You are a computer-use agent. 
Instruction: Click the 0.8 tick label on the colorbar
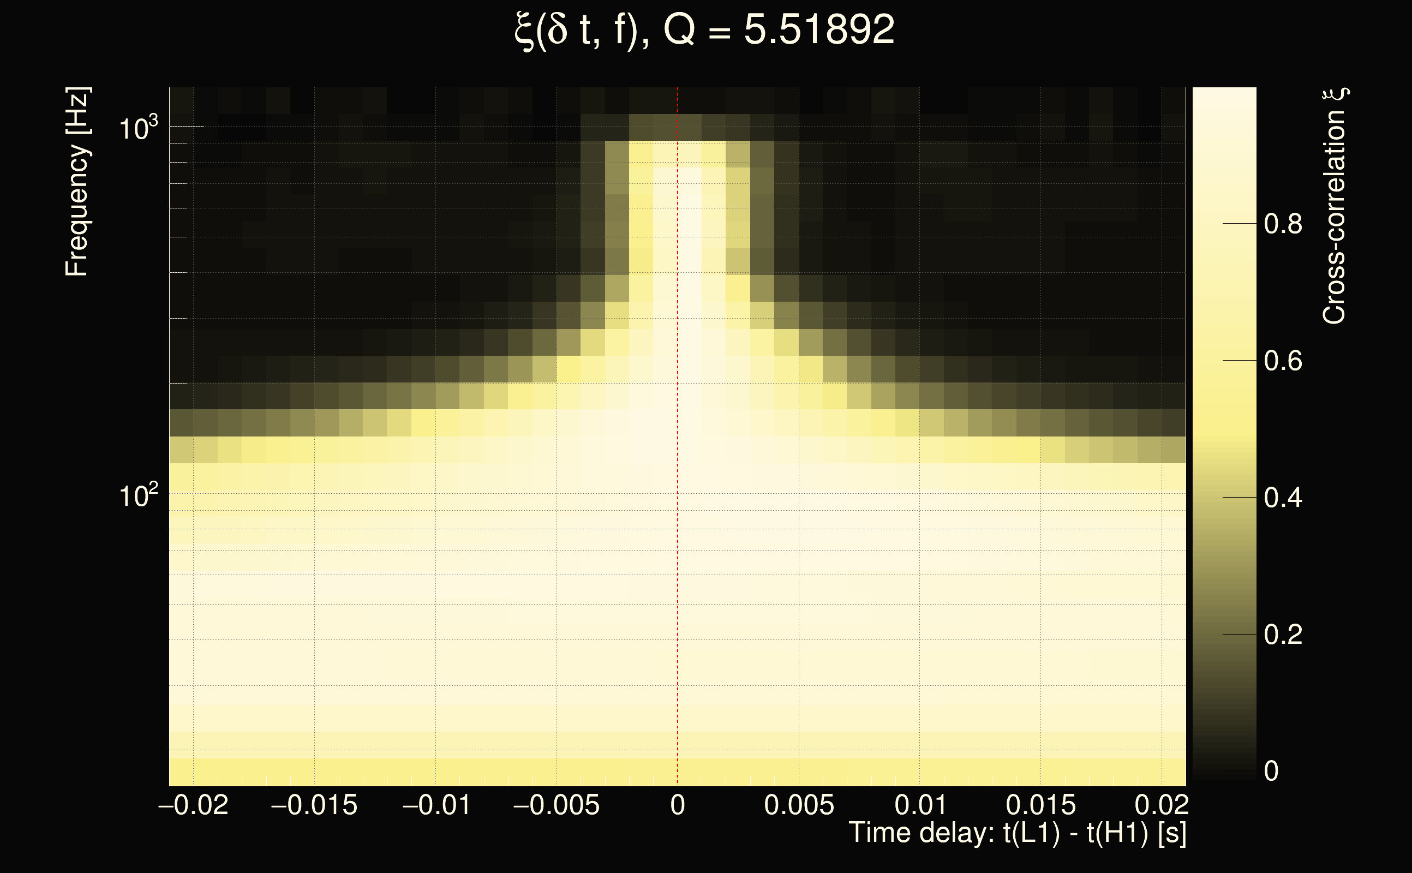coord(1283,224)
